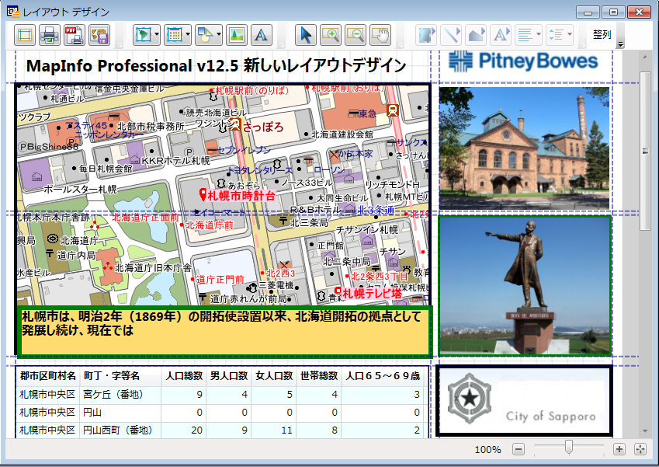Click the 札幌市時計台 label on the map
This screenshot has height=467, width=659.
[241, 196]
